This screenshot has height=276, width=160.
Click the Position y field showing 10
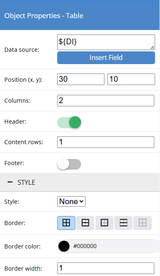[x=131, y=79]
